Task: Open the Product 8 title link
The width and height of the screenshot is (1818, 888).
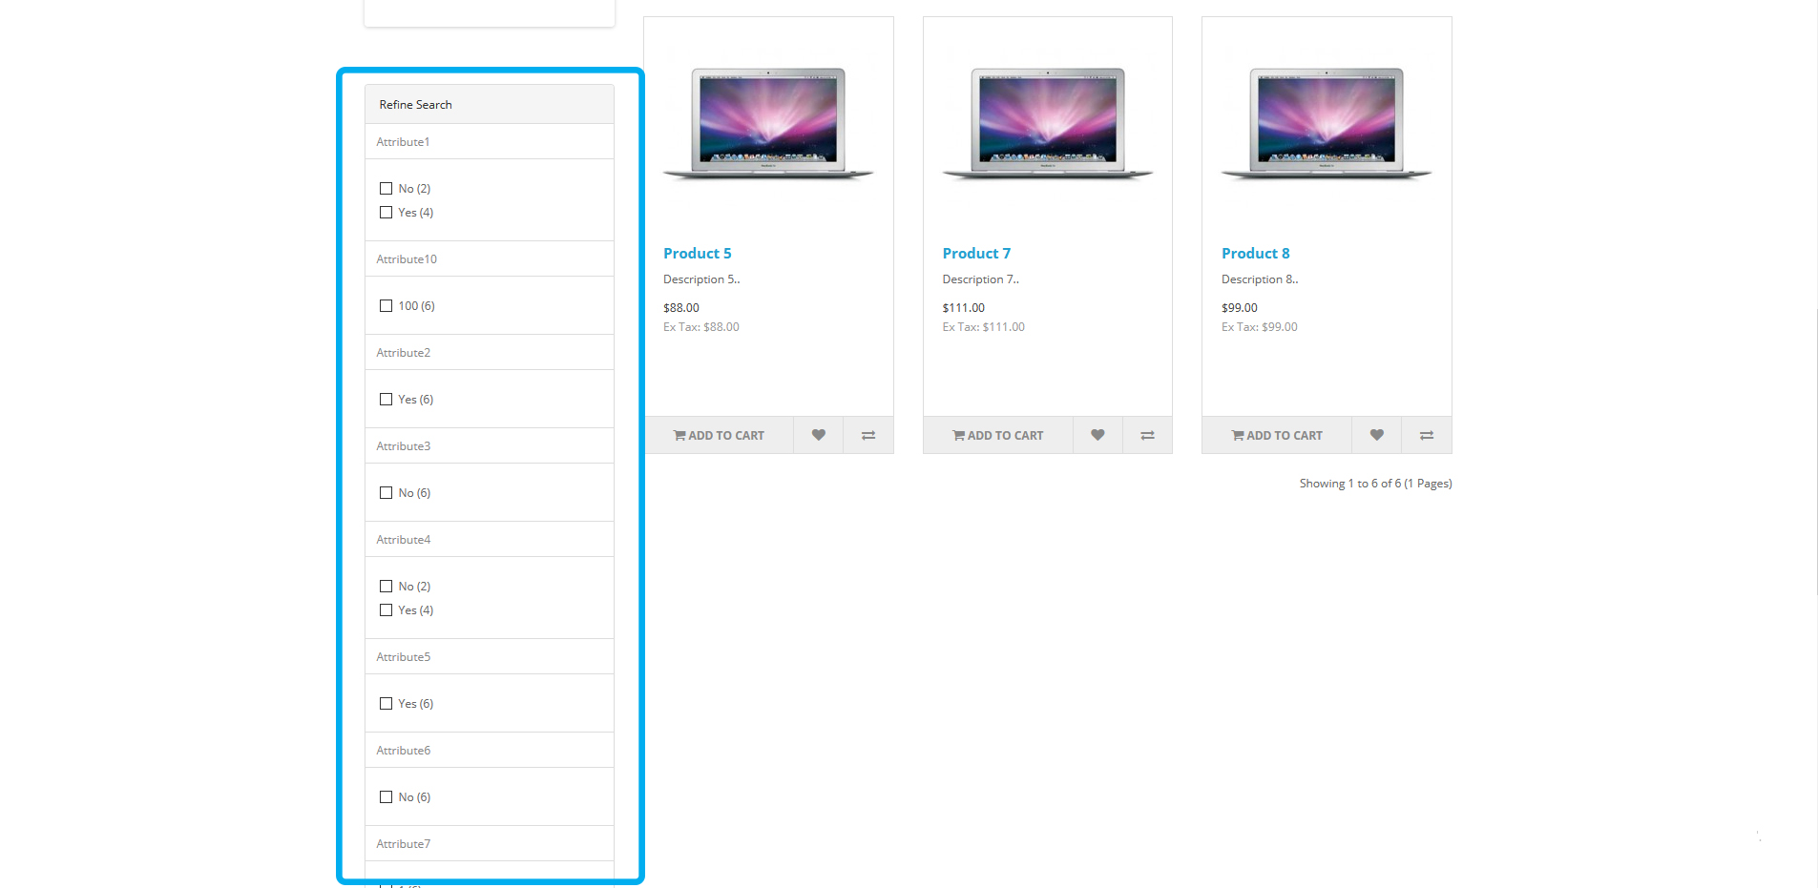Action: click(1256, 253)
